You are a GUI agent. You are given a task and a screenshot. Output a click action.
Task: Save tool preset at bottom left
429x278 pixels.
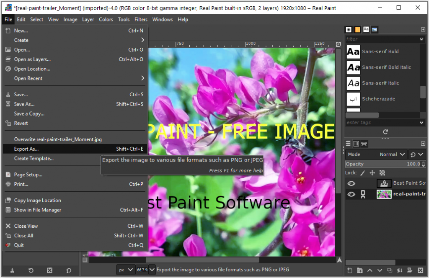[x=12, y=270]
